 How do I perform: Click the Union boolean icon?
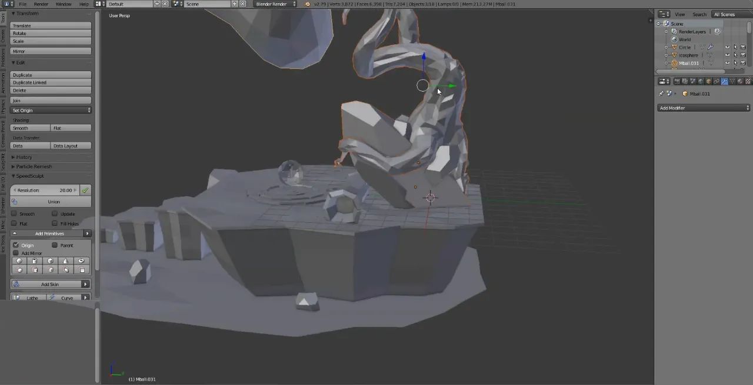coord(14,202)
